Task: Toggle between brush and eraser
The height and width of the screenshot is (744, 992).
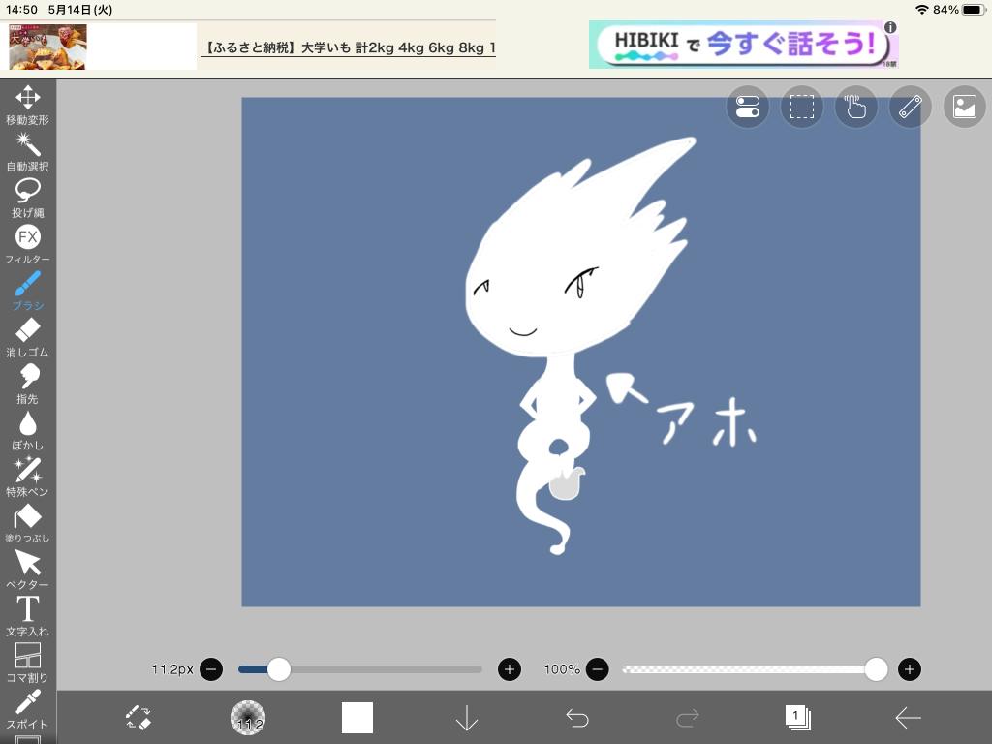Action: [x=139, y=718]
